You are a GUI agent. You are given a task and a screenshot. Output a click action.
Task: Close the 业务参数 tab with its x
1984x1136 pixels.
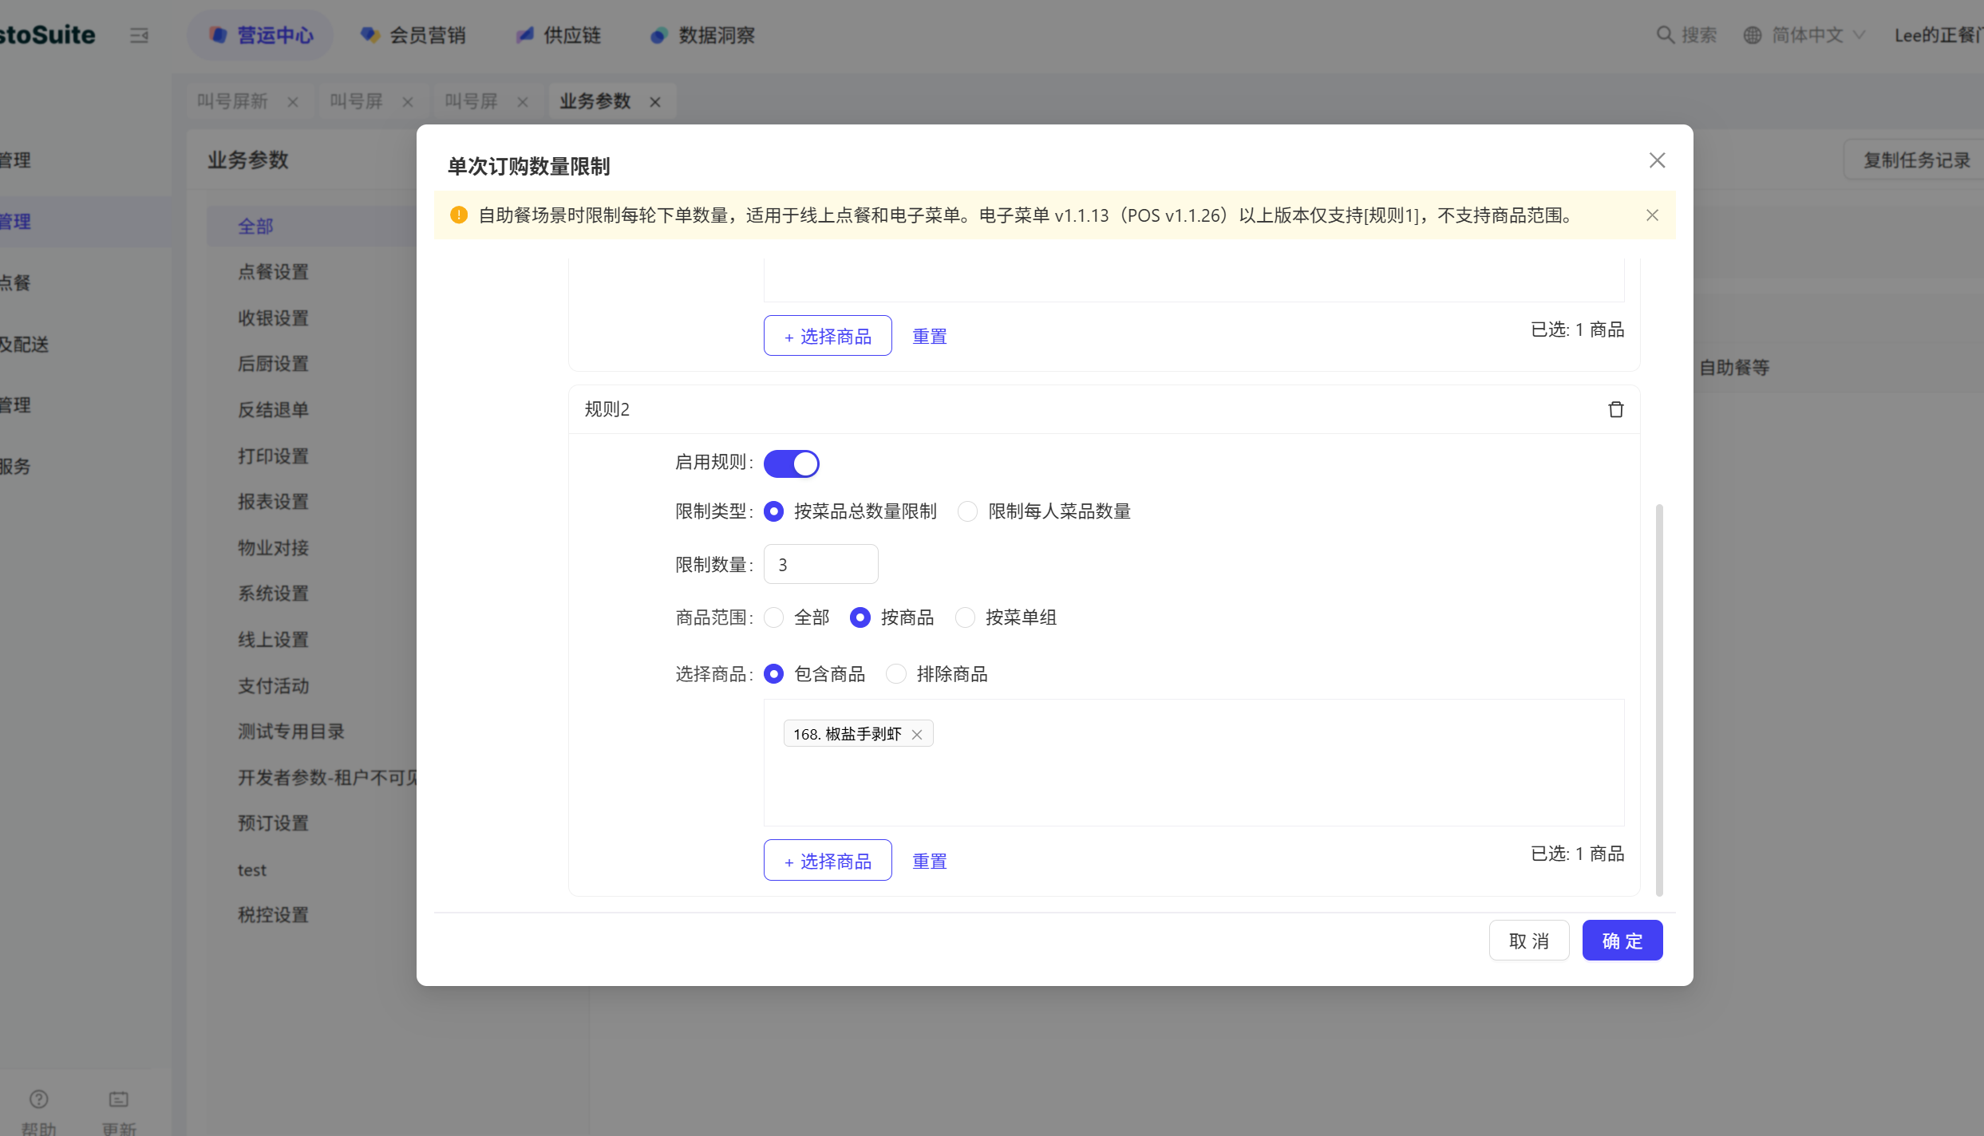[655, 102]
